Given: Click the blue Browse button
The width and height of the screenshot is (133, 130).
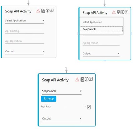Looking at the screenshot, I should [49, 99].
